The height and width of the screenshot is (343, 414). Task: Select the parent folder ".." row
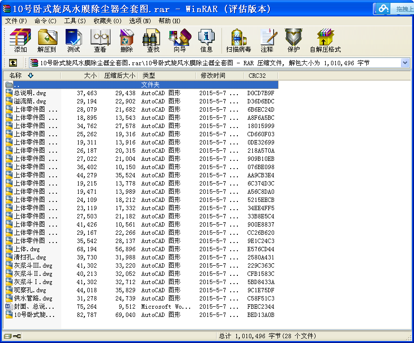pos(142,85)
